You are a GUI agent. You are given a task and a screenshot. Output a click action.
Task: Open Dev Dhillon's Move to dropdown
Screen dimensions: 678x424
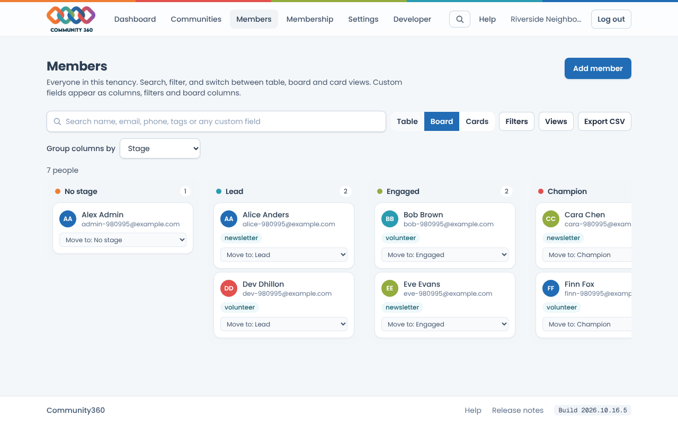click(x=284, y=324)
